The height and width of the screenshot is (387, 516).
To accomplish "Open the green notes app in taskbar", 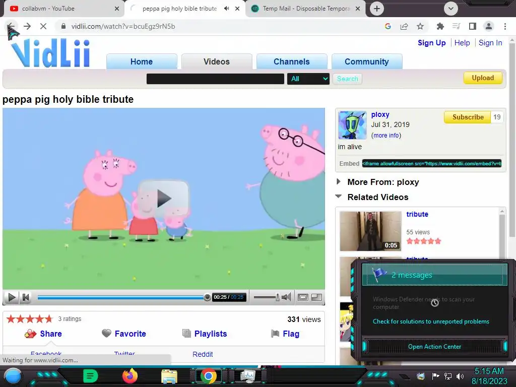I will tap(91, 376).
